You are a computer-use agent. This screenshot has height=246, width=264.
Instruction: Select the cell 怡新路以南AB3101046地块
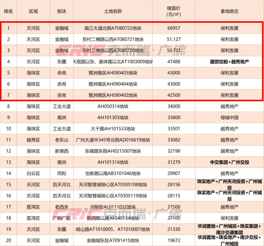click(113, 173)
